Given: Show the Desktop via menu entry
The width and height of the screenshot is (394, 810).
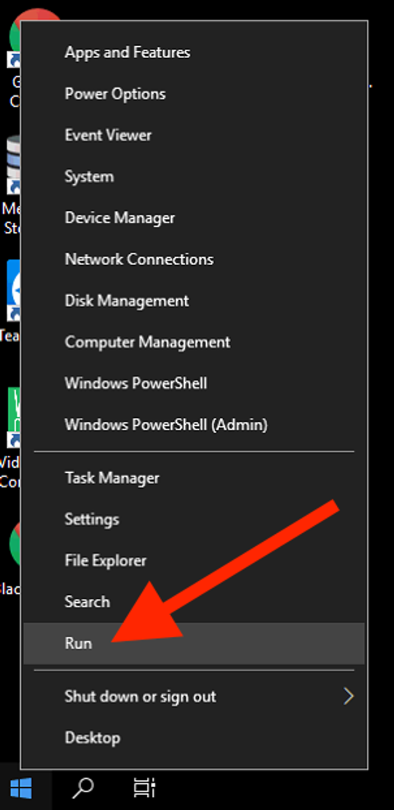Looking at the screenshot, I should (x=92, y=738).
